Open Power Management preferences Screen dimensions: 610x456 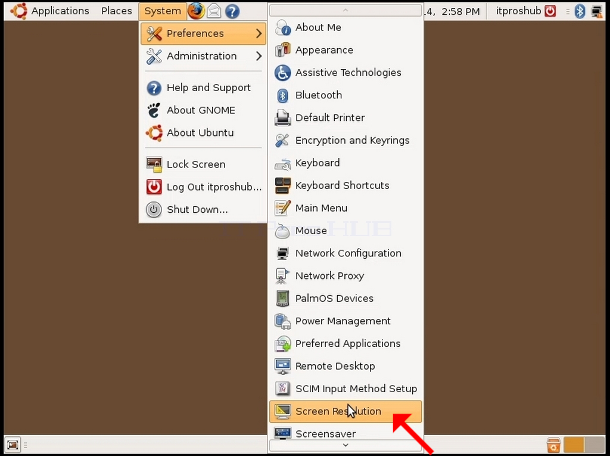[346, 321]
